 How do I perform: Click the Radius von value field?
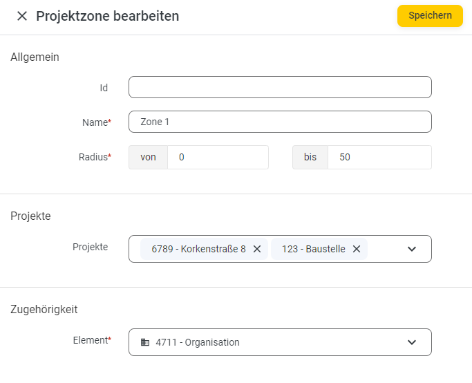(218, 157)
